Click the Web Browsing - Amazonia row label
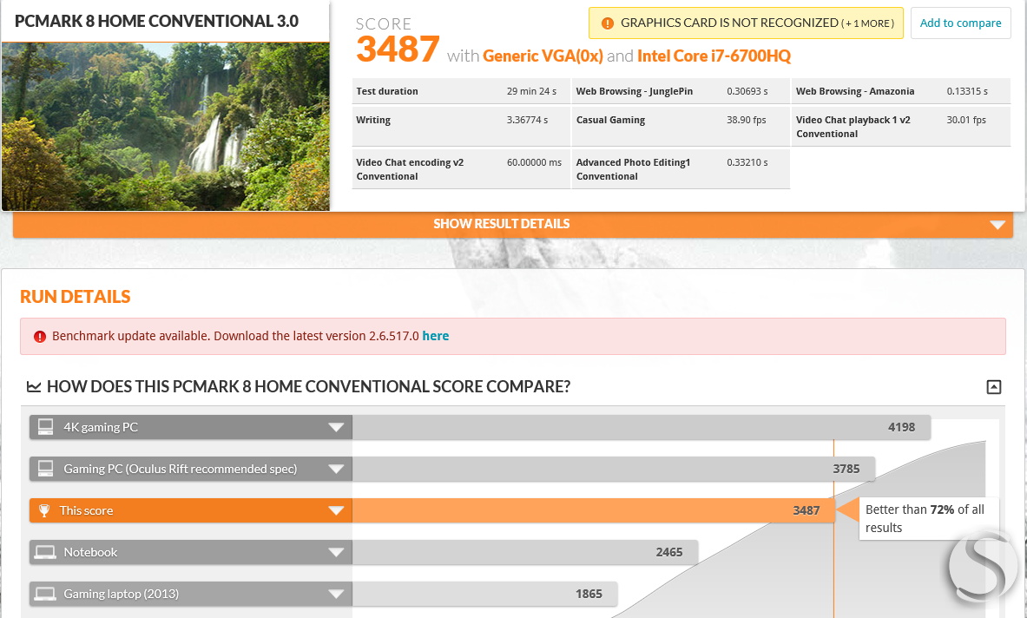1027x618 pixels. [x=855, y=92]
